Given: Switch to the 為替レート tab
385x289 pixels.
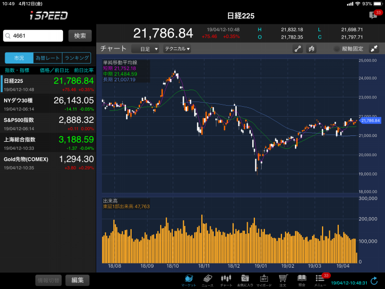Looking at the screenshot, I should 47,58.
